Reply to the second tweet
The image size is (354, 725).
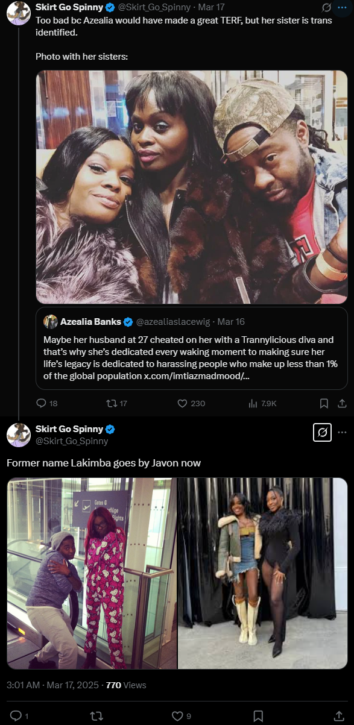(16, 716)
